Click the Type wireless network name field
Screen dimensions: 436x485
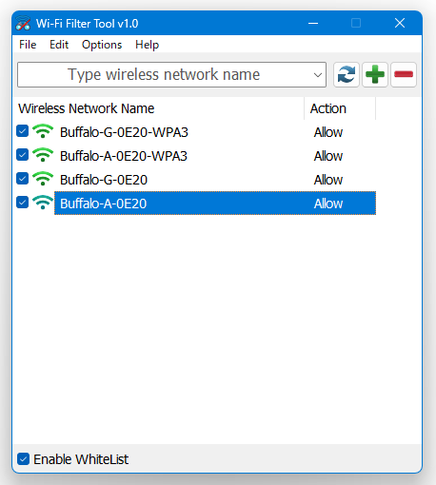click(164, 75)
